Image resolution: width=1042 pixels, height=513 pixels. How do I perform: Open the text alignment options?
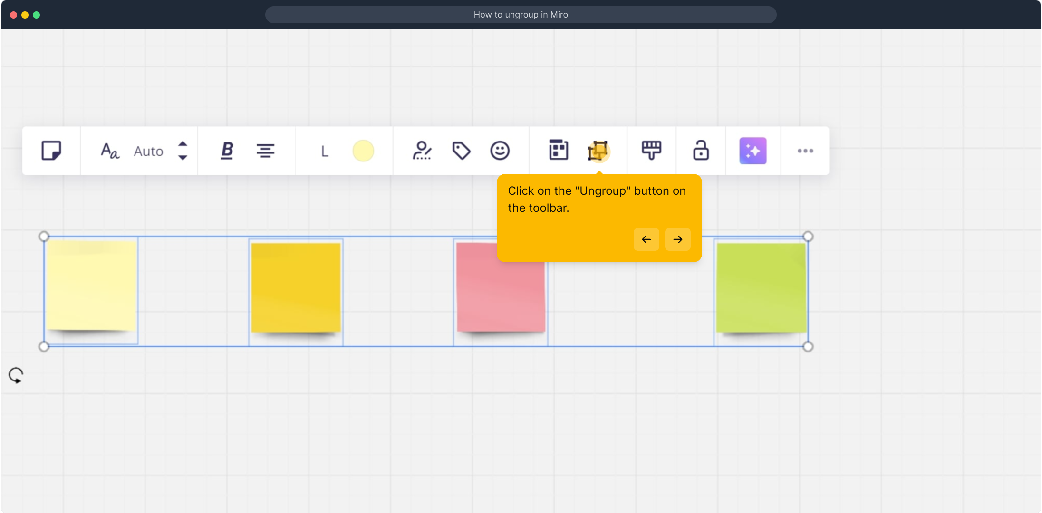265,151
